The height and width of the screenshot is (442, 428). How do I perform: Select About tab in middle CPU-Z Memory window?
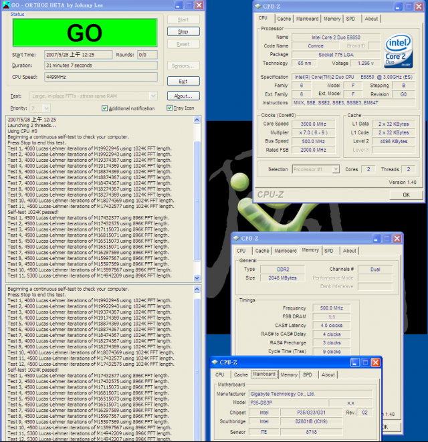(349, 251)
